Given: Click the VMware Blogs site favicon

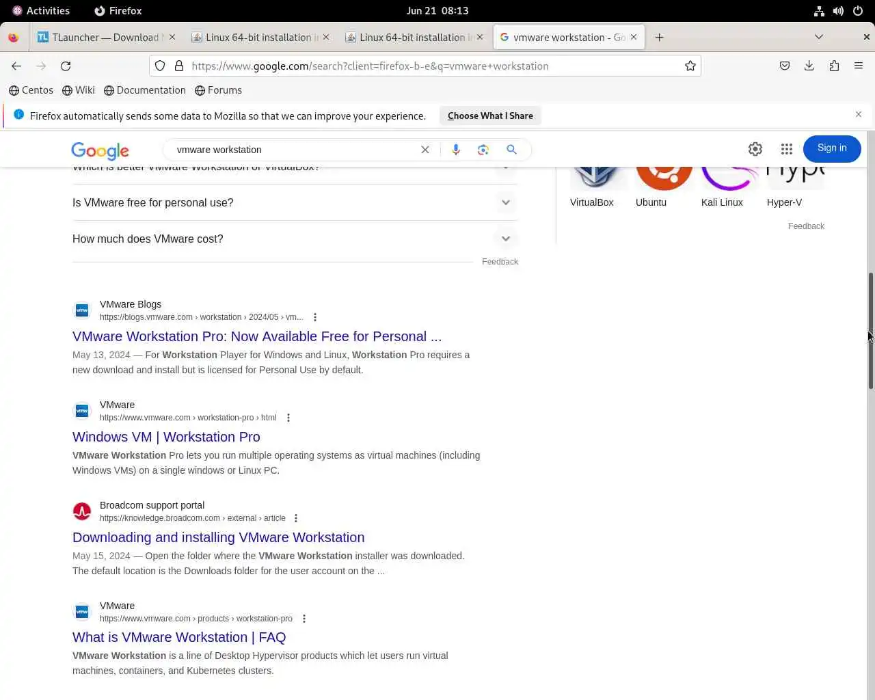Looking at the screenshot, I should (x=82, y=310).
